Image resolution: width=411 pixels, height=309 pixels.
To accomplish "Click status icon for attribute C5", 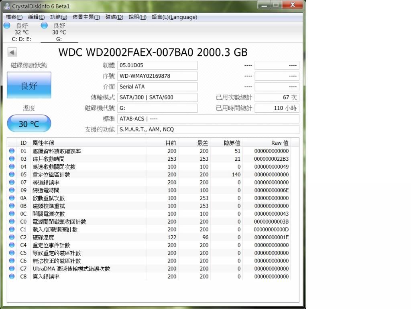I will [12, 253].
